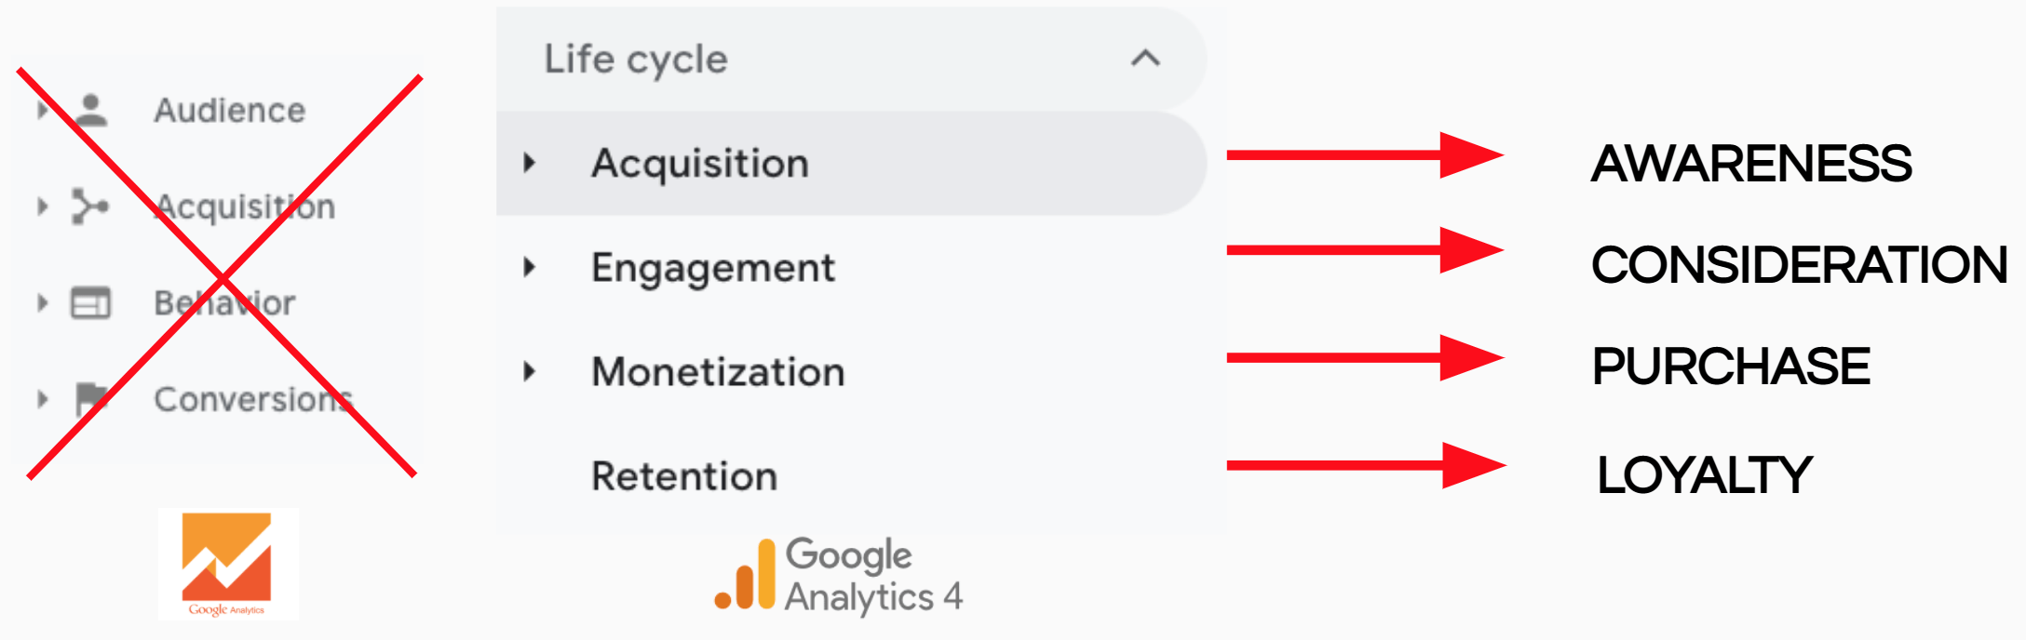Select the Monetization menu item
Viewport: 2026px width, 640px height.
tap(719, 372)
